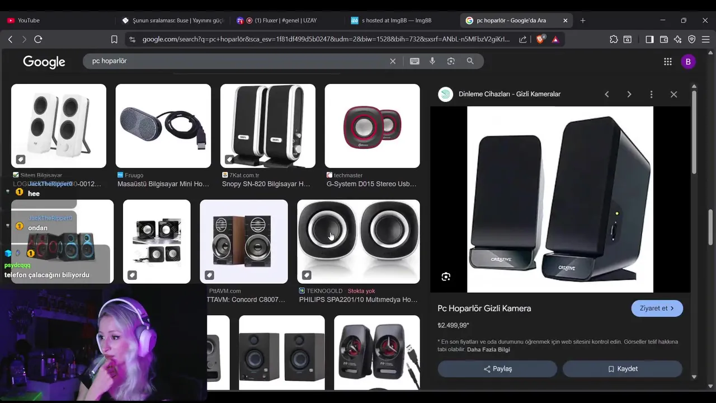Open the Pc Hoparlör Gizli Kamera title link

pos(484,308)
